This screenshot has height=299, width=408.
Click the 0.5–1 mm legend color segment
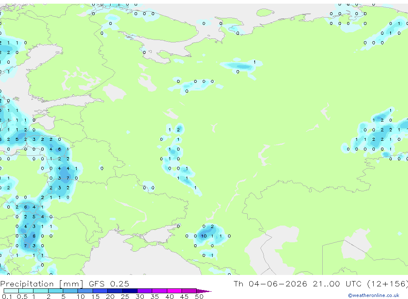pyautogui.click(x=26, y=291)
